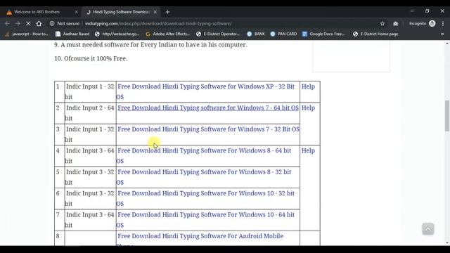450x253 pixels.
Task: Open the PAN CARD bookmark
Action: coord(283,34)
